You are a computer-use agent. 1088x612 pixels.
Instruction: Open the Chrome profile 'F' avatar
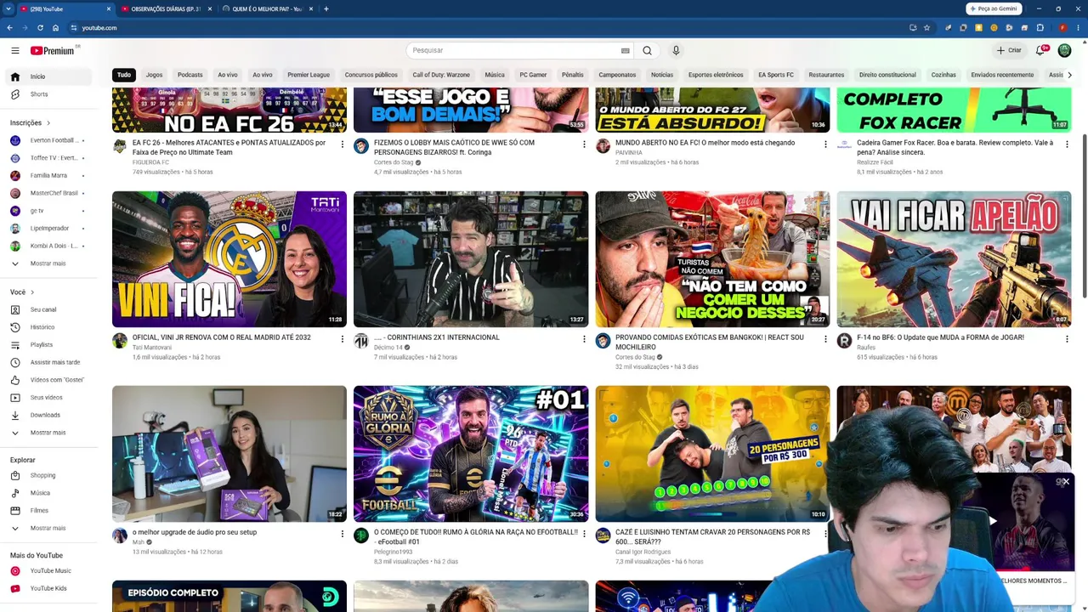pyautogui.click(x=1062, y=27)
